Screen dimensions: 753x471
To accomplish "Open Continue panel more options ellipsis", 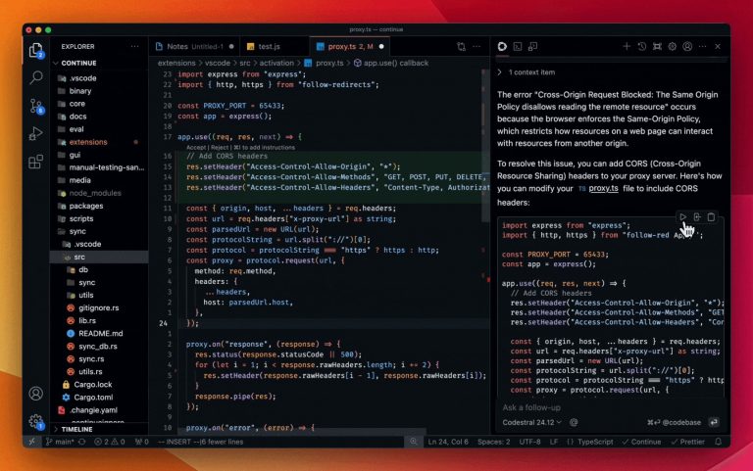I will (x=703, y=47).
